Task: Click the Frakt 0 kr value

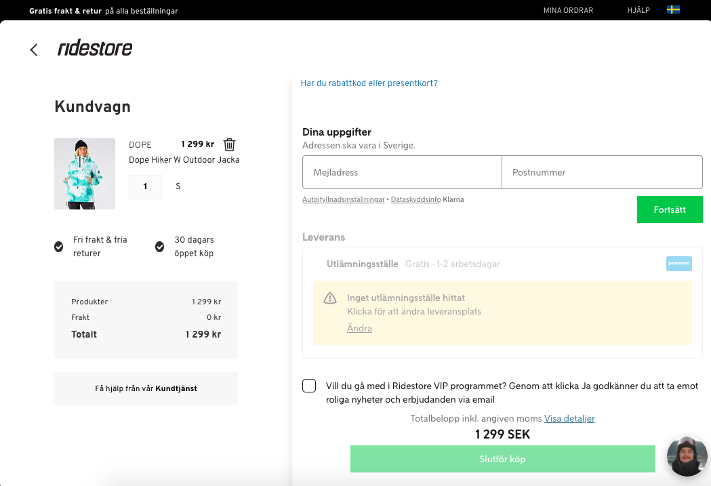Action: (x=214, y=317)
